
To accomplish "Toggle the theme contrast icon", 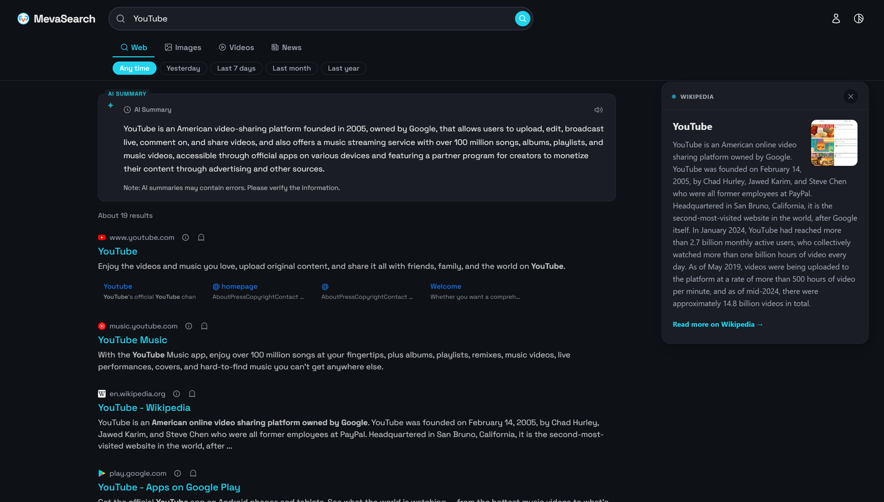I will click(859, 19).
